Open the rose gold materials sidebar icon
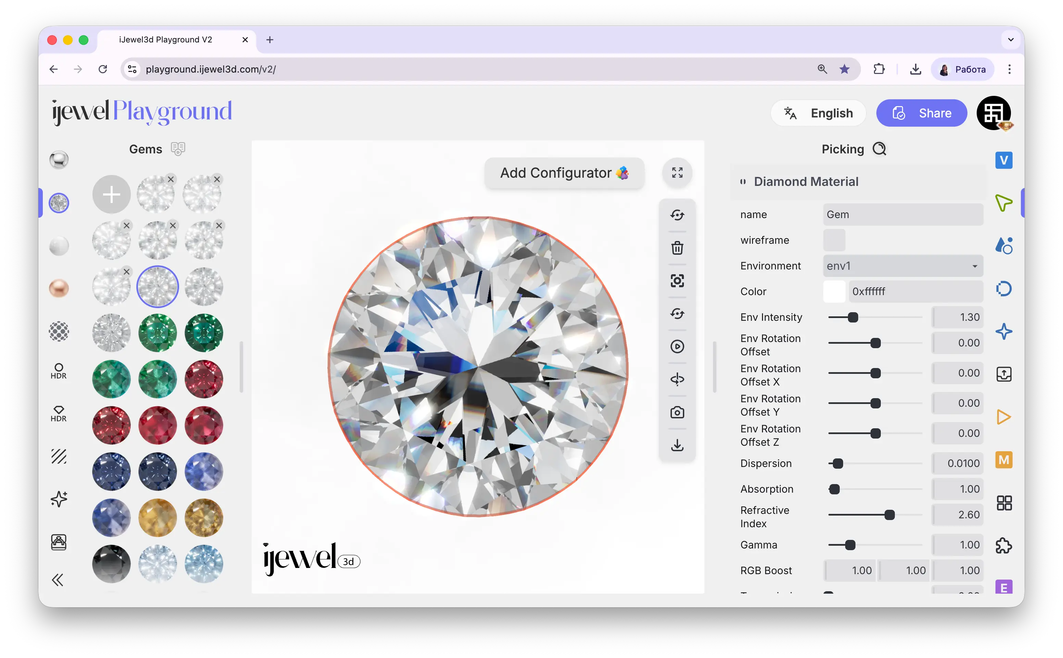This screenshot has width=1063, height=658. coord(59,289)
